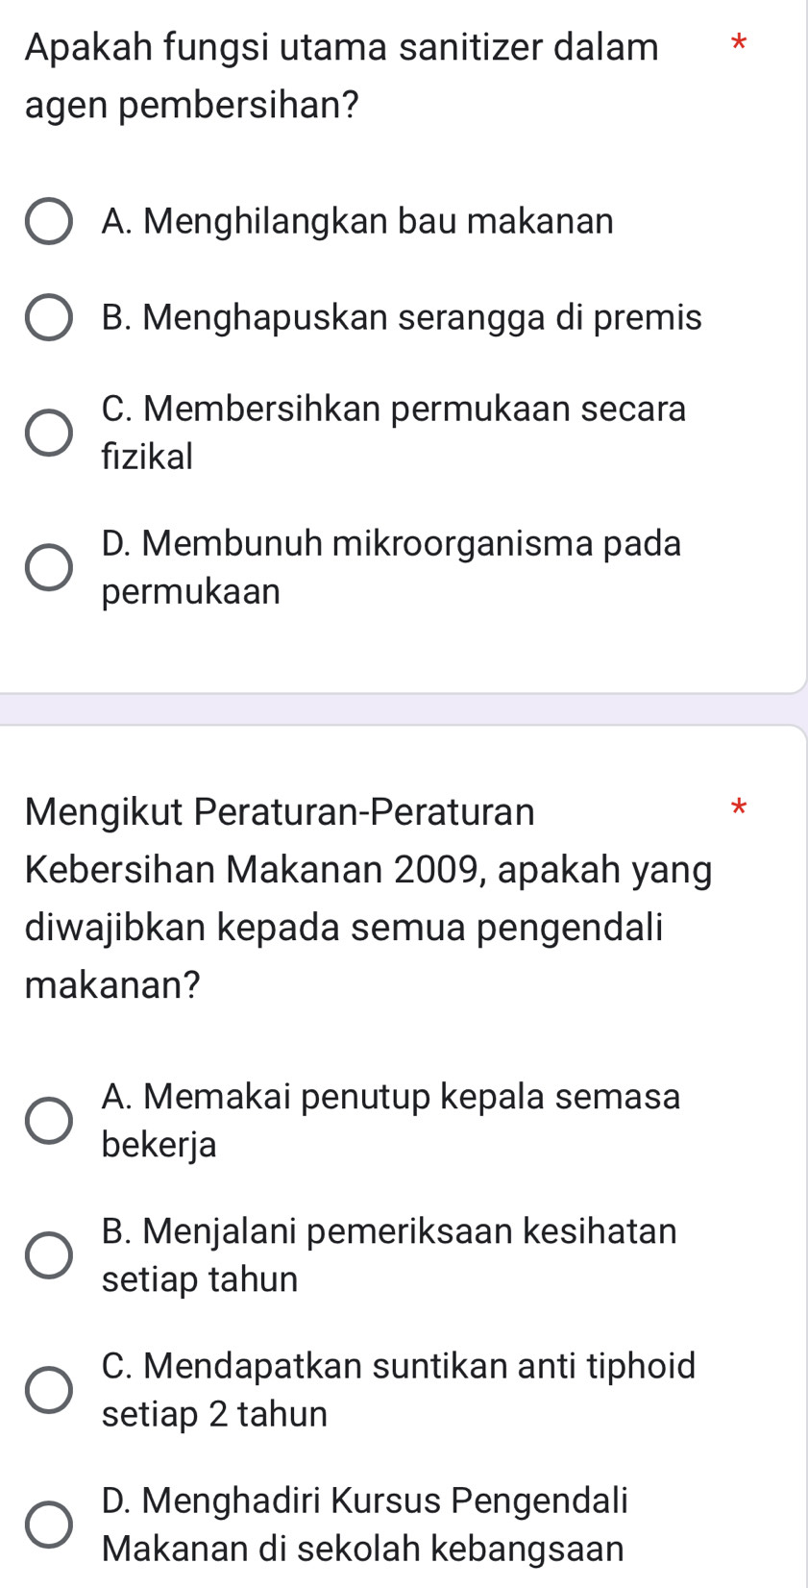Click the 'C. Mendapatkan suntikan anti tiphoid' label text
This screenshot has width=808, height=1588.
coord(398,1389)
